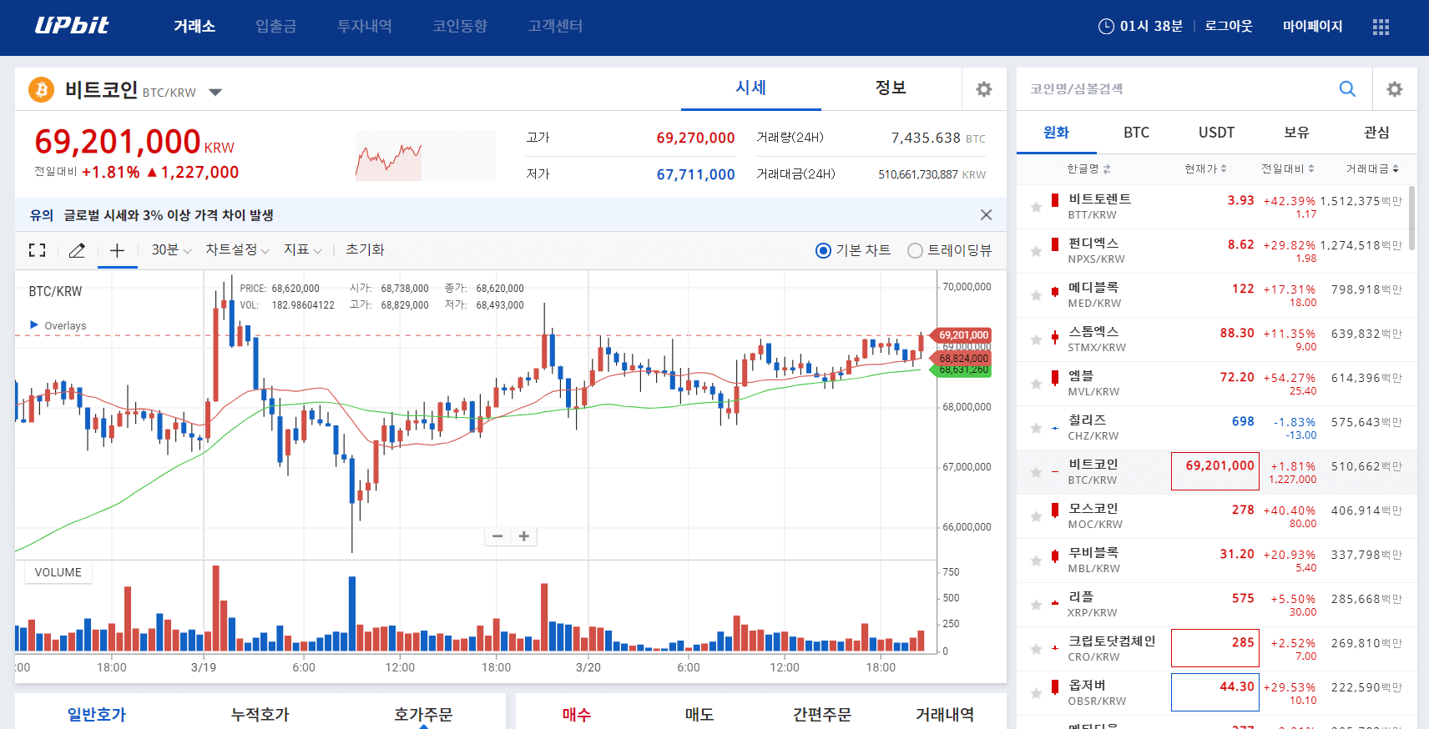Open the 누적호가 tab
The image size is (1429, 729).
pos(260,714)
